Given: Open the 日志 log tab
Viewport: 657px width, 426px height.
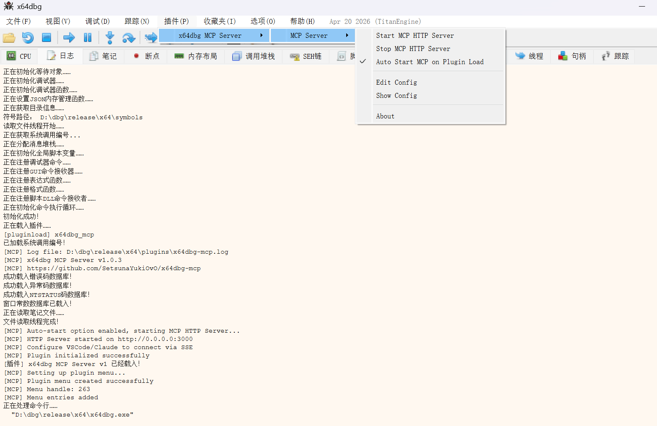Looking at the screenshot, I should pos(60,56).
